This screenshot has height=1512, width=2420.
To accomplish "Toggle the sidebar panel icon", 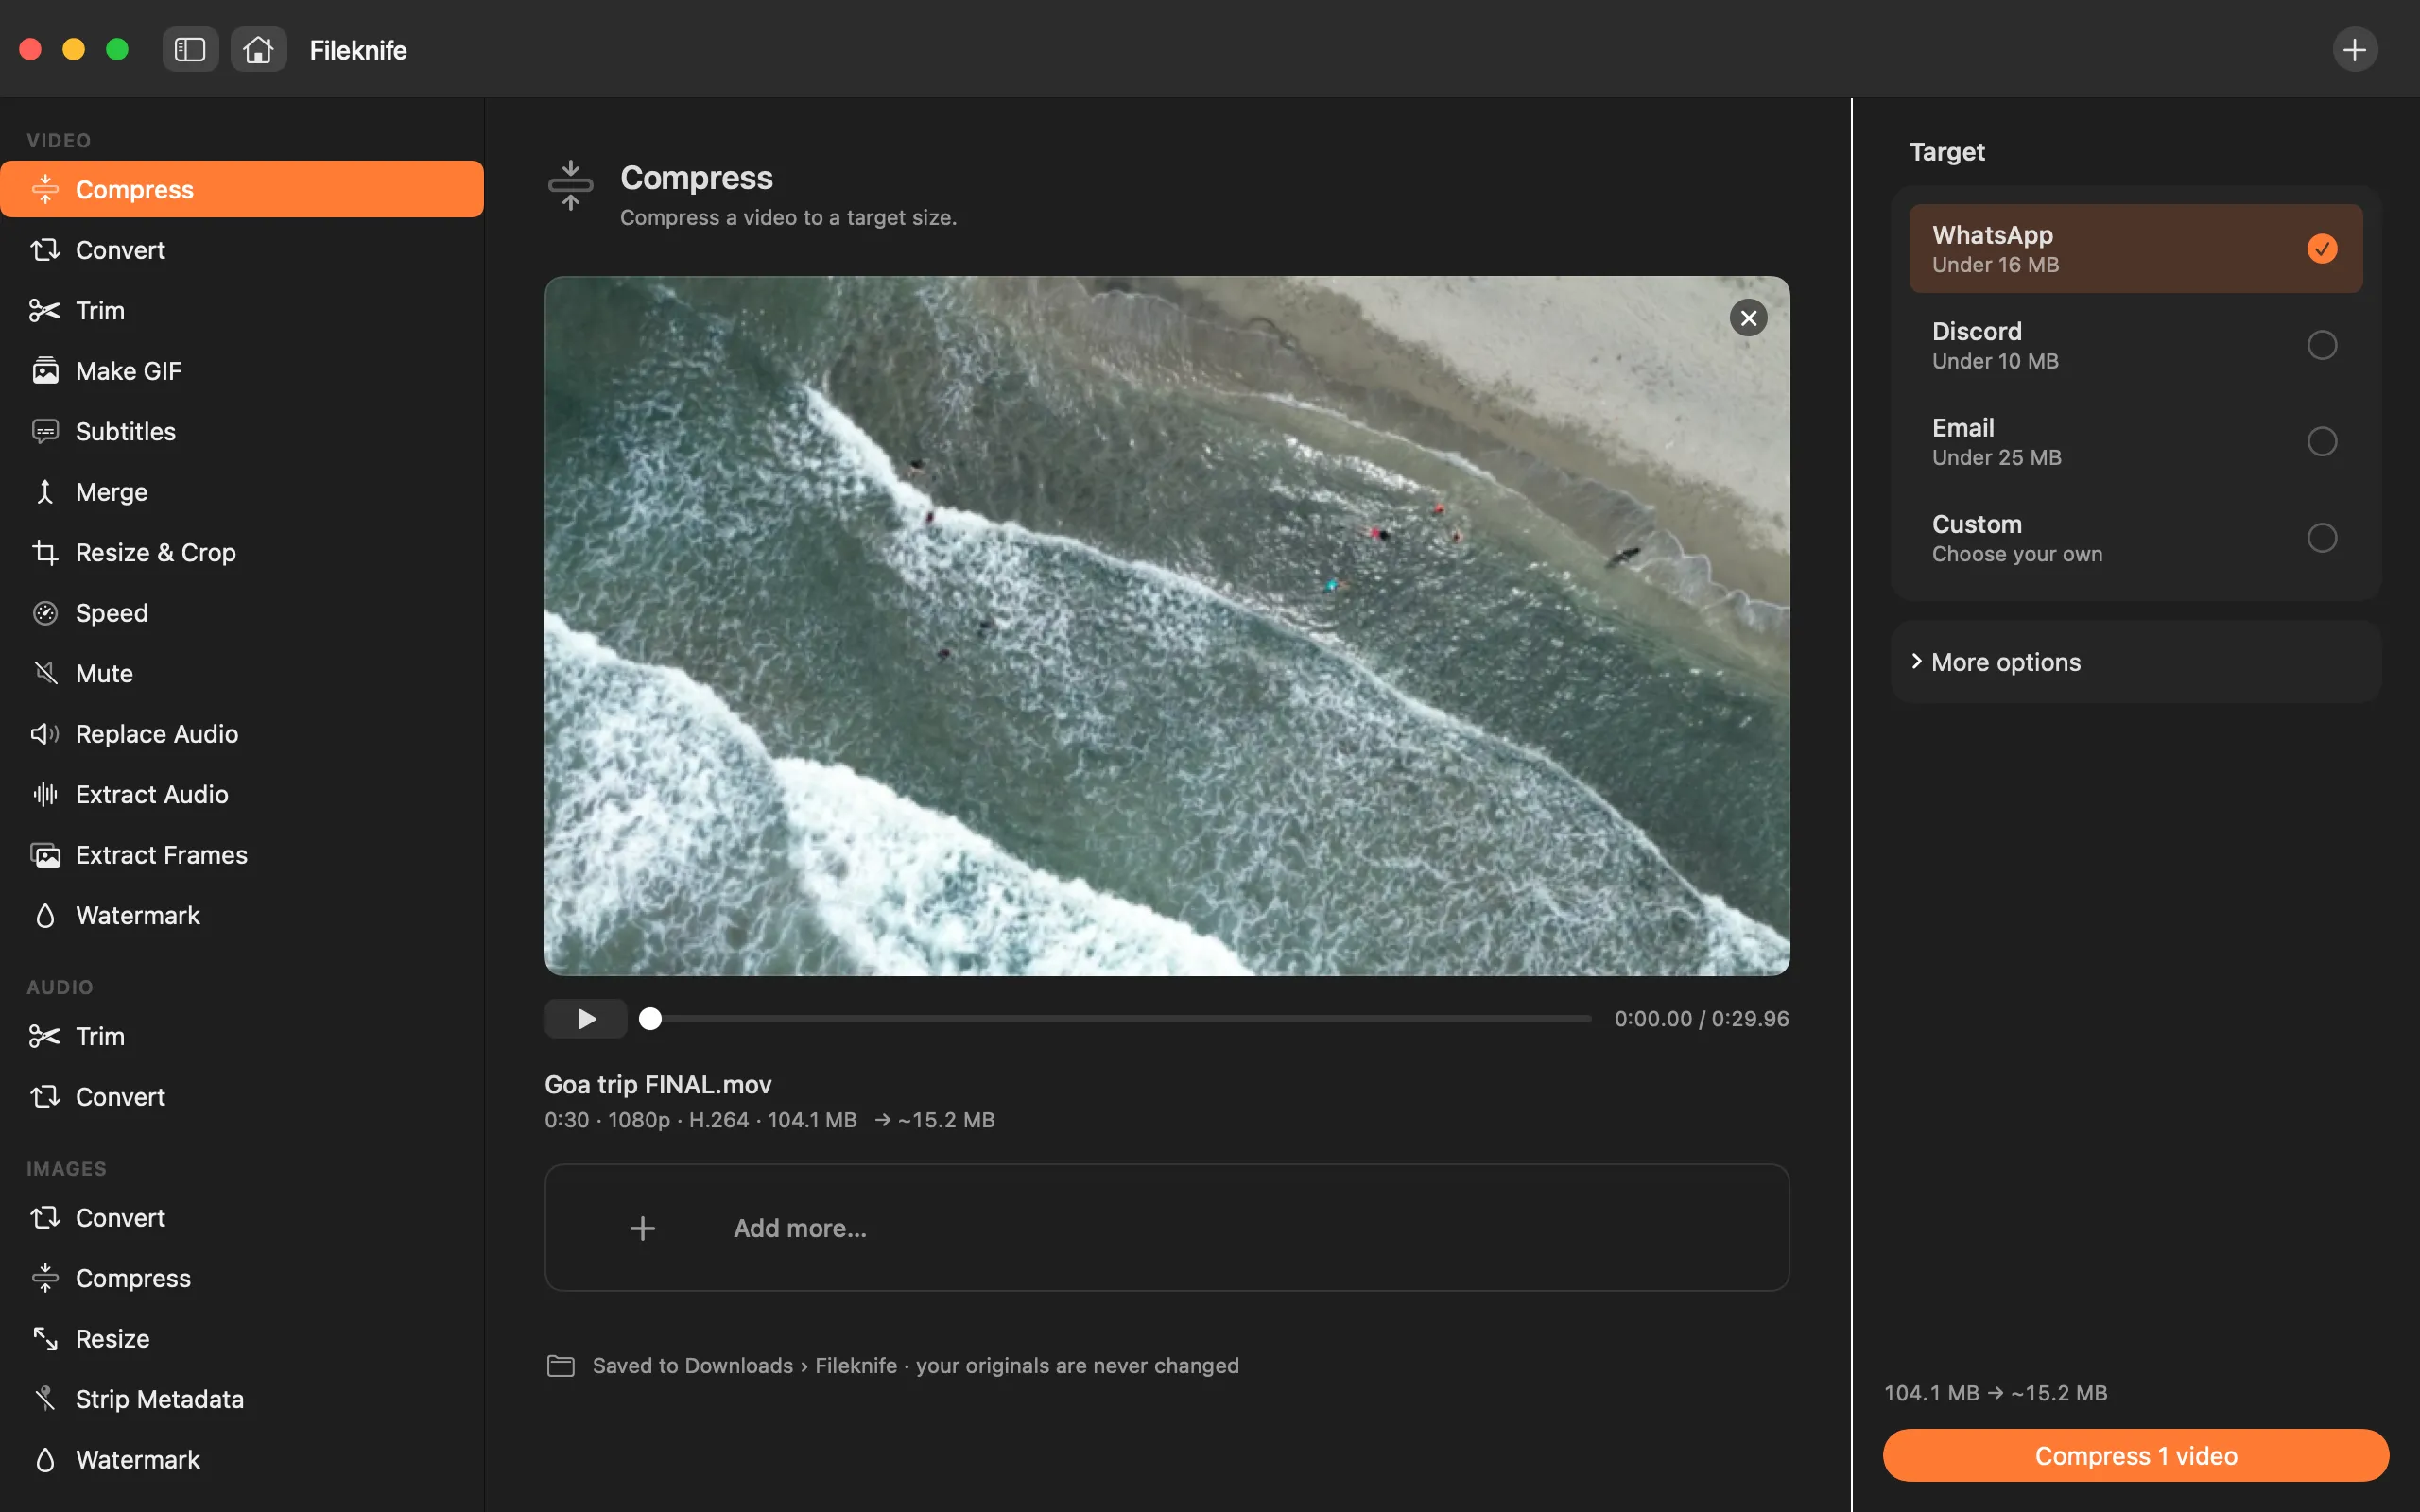I will click(x=190, y=49).
